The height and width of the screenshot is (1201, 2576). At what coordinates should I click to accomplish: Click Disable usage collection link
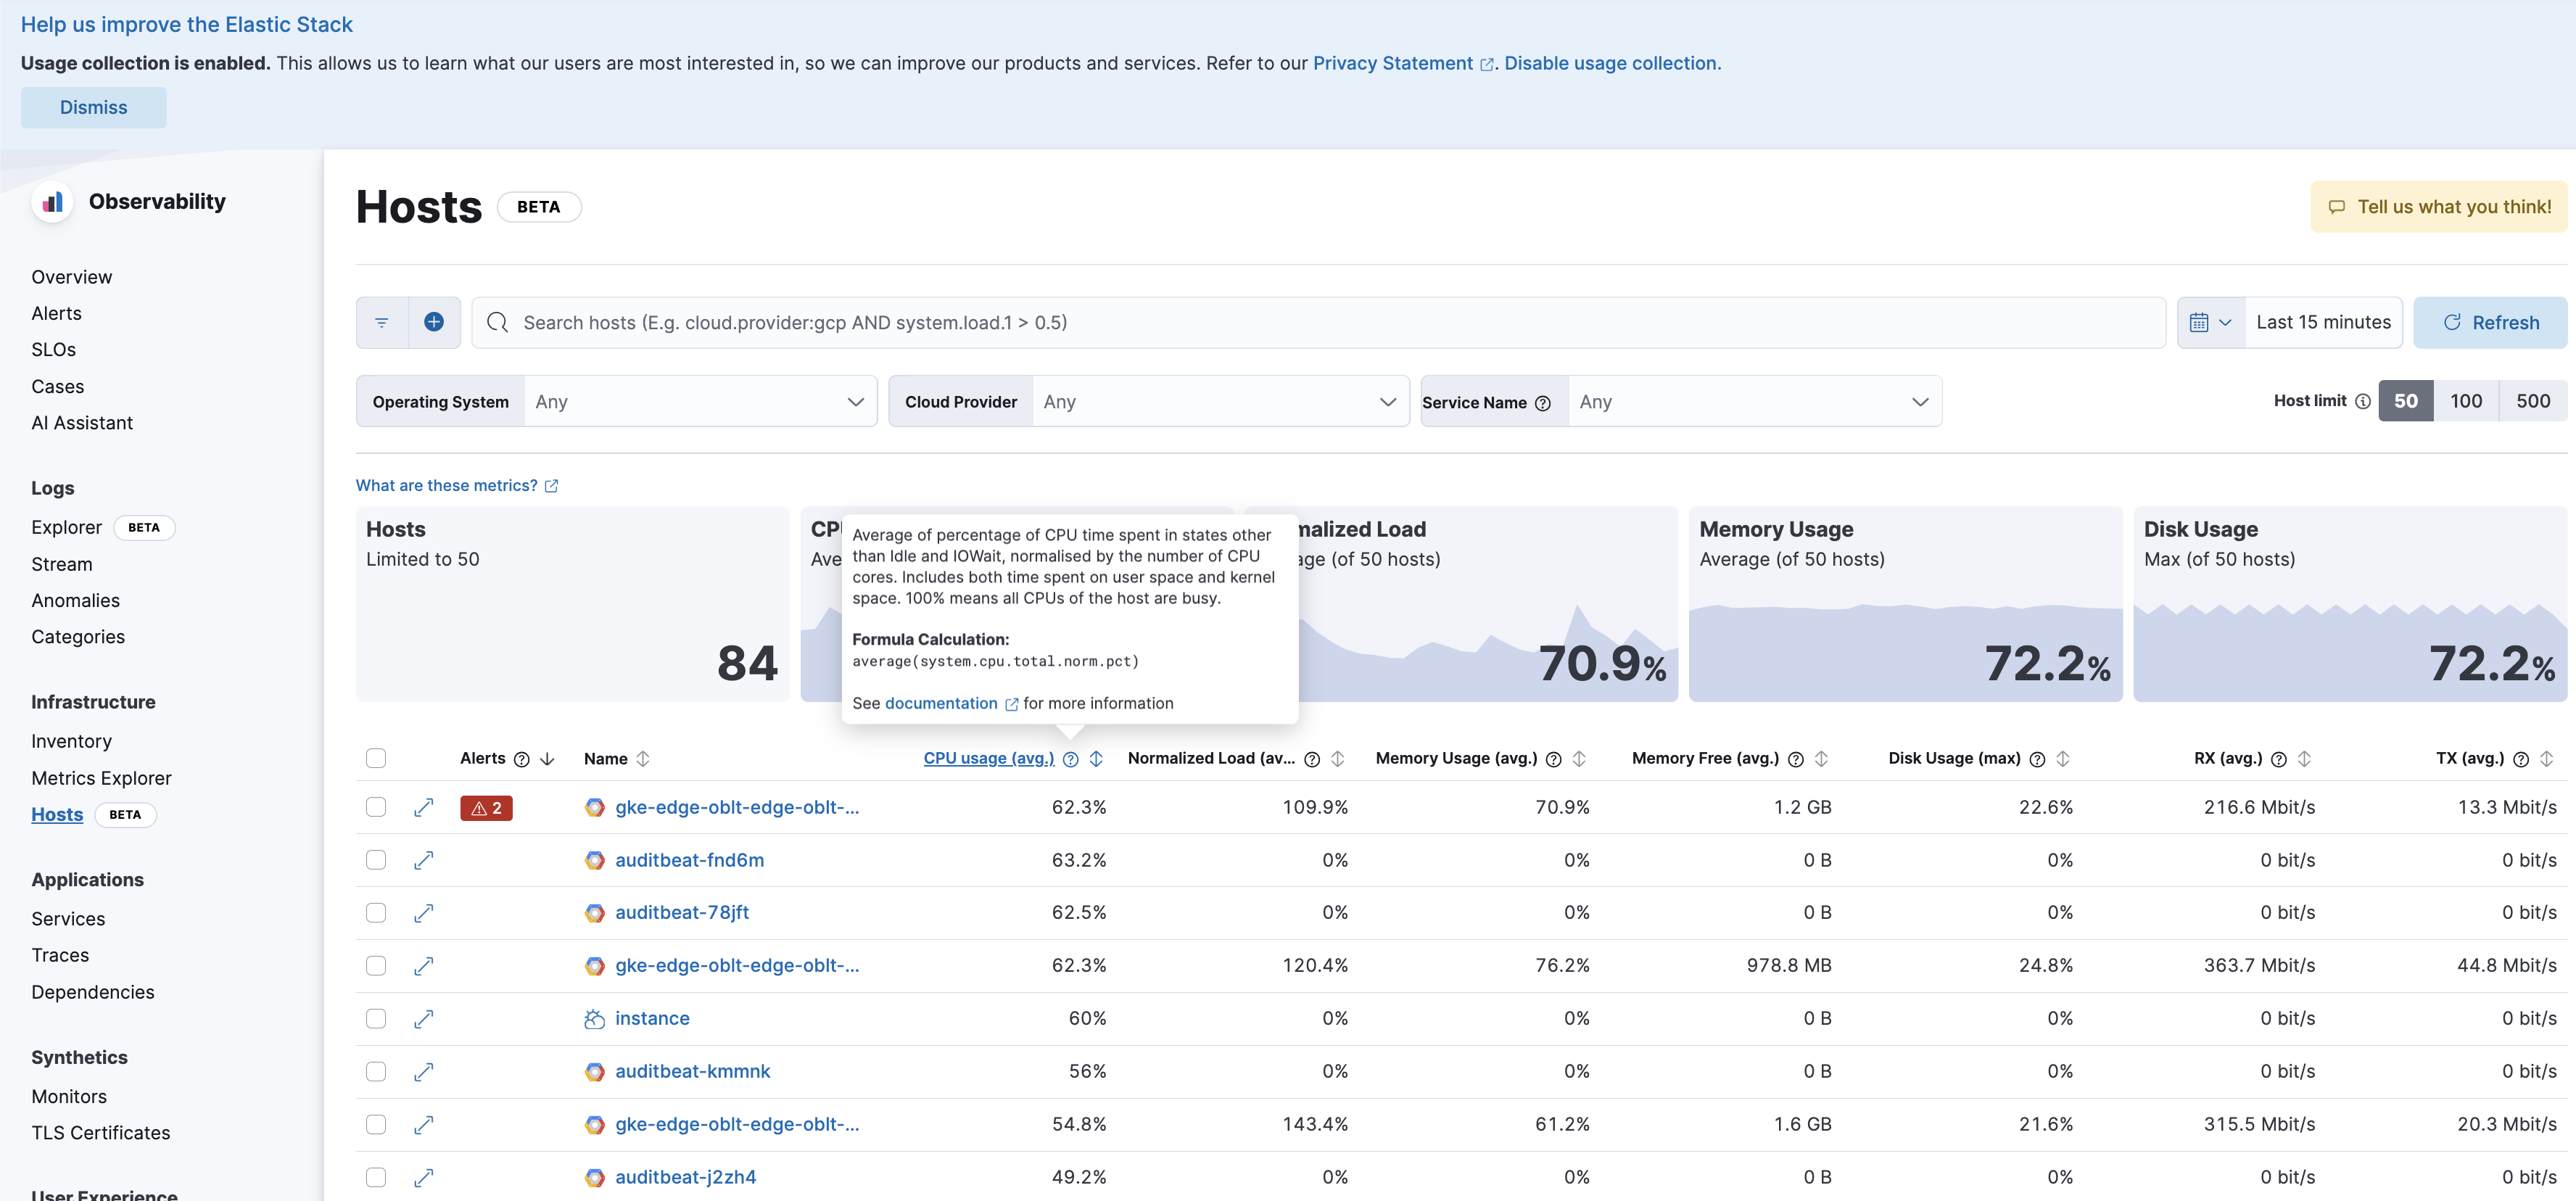pyautogui.click(x=1612, y=63)
